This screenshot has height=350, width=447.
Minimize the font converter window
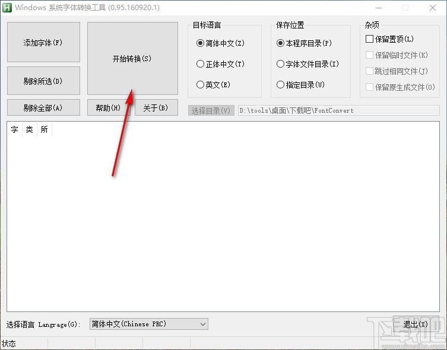tap(379, 8)
